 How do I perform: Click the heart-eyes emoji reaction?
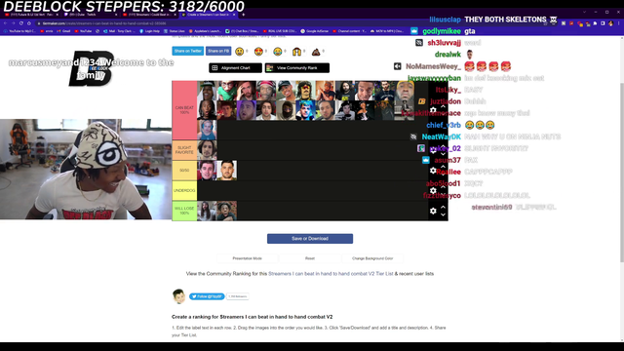[258, 52]
